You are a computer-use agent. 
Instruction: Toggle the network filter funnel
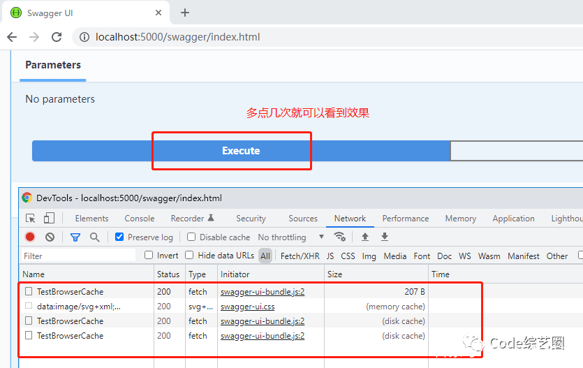coord(75,237)
